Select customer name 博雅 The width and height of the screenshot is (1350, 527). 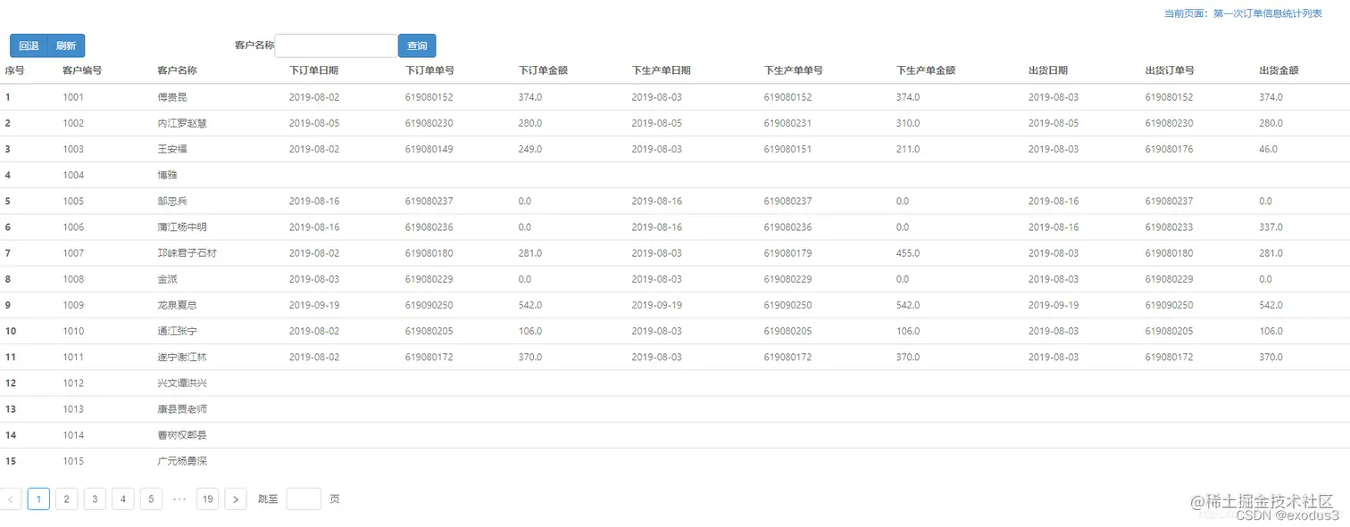click(x=167, y=175)
